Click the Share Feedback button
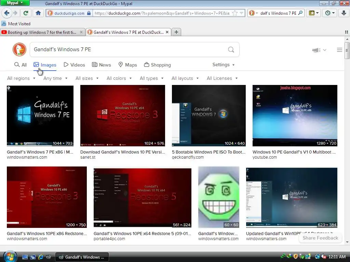Viewport: 350px width, 262px height. tap(320, 238)
